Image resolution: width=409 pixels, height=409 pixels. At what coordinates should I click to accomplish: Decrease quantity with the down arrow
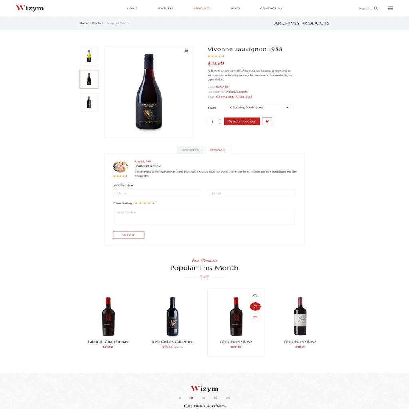[x=220, y=123]
